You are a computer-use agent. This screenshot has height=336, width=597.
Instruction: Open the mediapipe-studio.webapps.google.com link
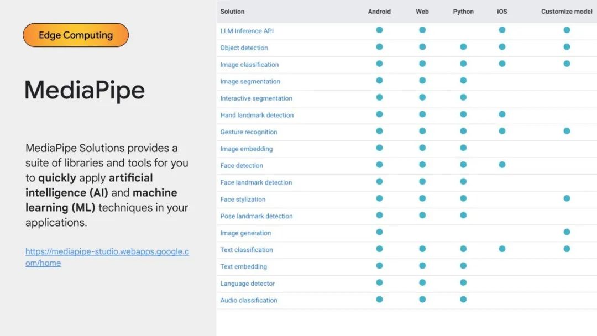107,252
